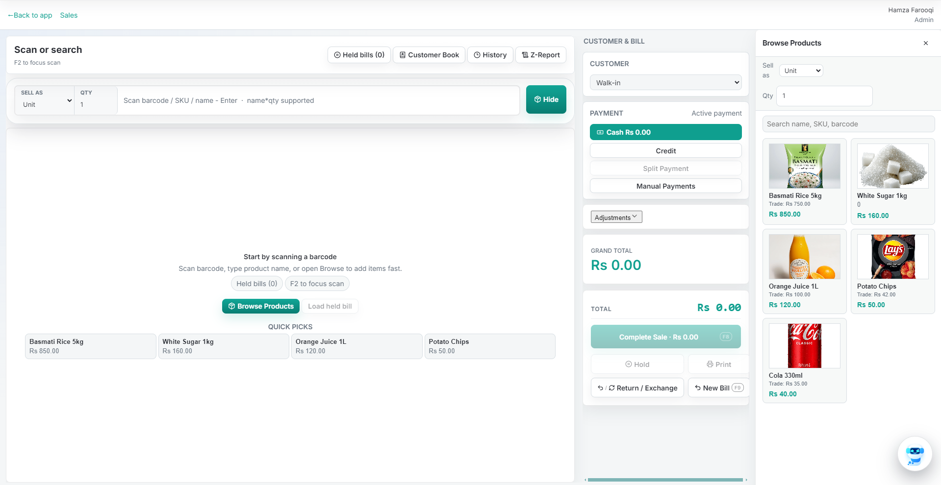This screenshot has height=485, width=941.
Task: Open Z-Report via its report icon
Action: click(x=525, y=55)
